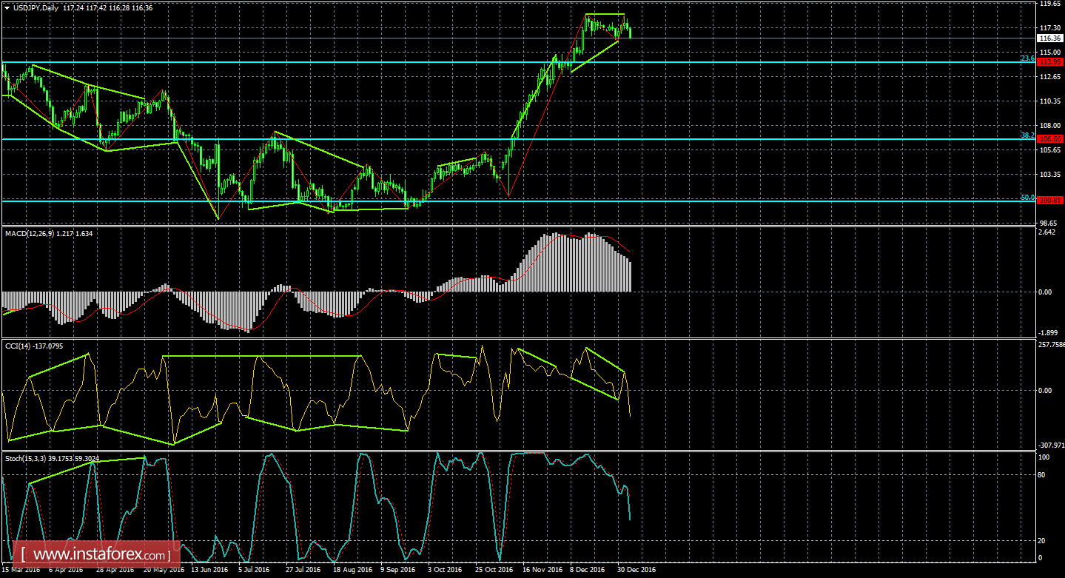Image resolution: width=1065 pixels, height=578 pixels.
Task: Click the MACD scale value 2.642
Action: (x=1046, y=234)
